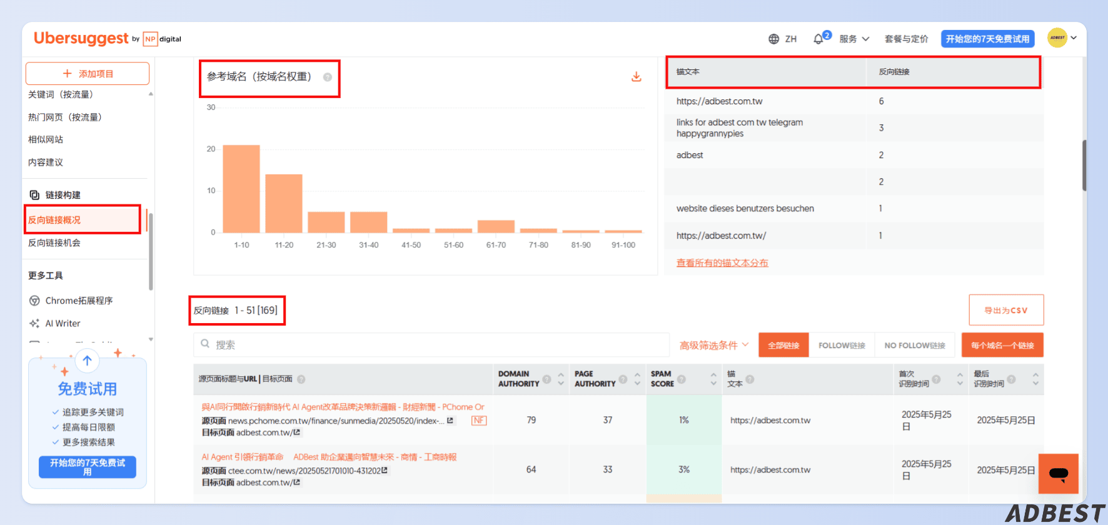Click anchor row 'links for adbest com tw telegram'

coord(854,127)
